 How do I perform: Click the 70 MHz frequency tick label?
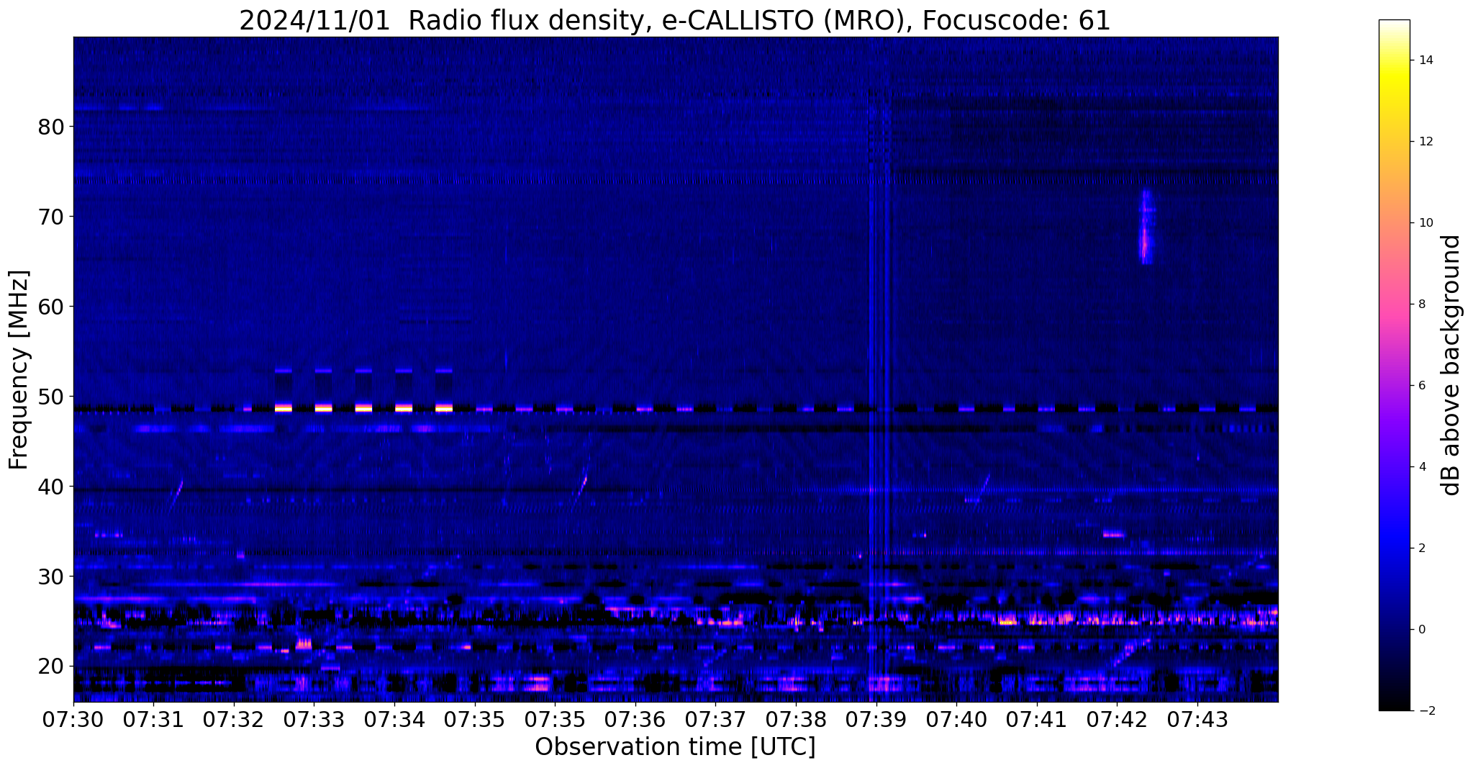coord(51,217)
